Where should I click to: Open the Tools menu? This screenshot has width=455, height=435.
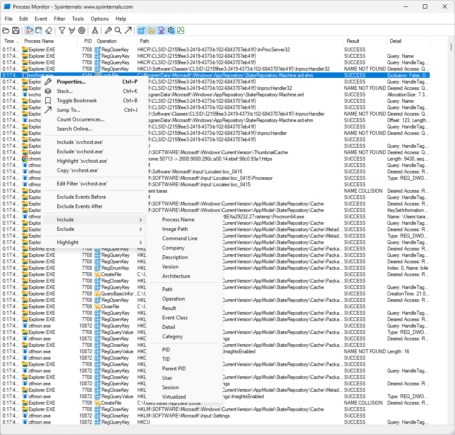tap(78, 18)
